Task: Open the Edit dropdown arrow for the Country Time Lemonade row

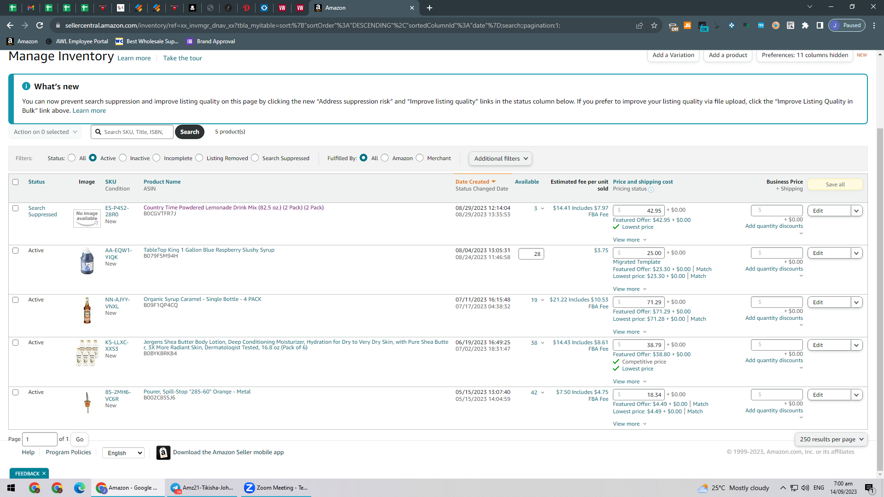Action: [856, 211]
